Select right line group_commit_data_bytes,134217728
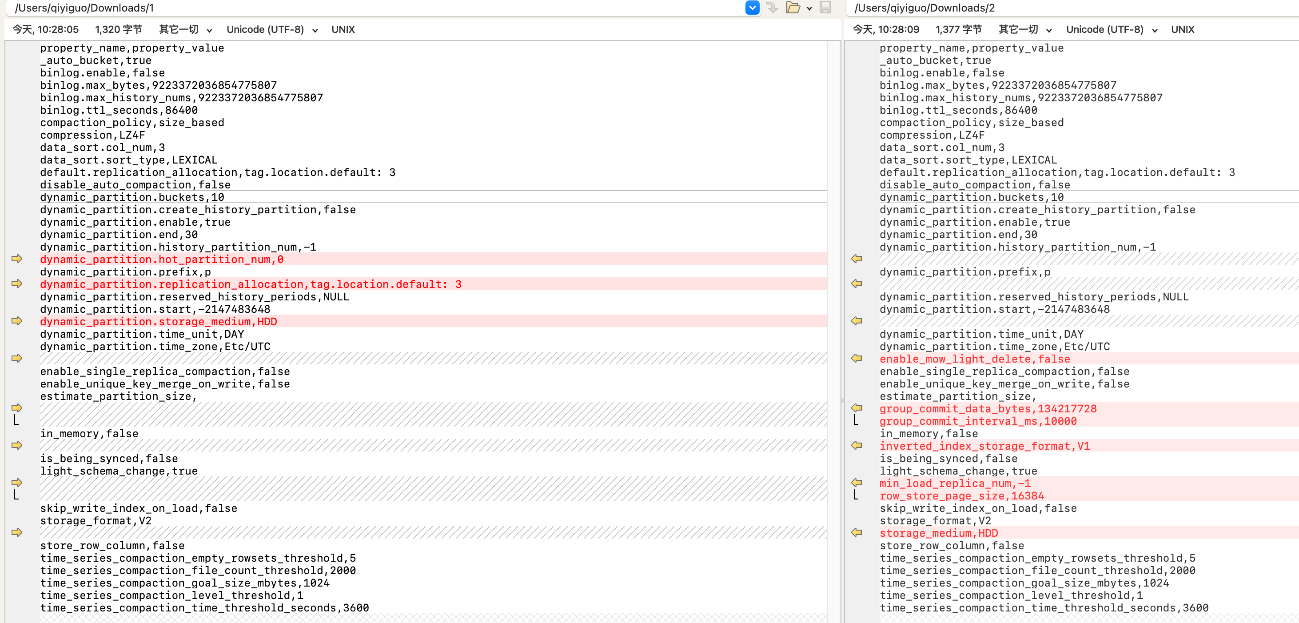The height and width of the screenshot is (623, 1299). (x=988, y=409)
